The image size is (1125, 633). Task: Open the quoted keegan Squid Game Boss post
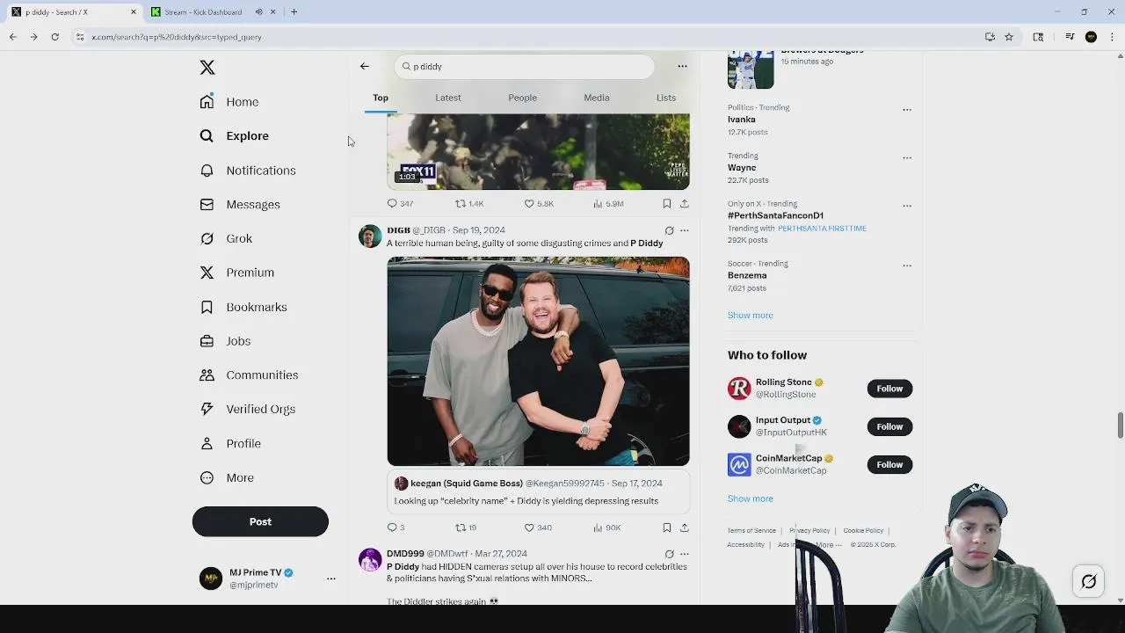click(538, 491)
